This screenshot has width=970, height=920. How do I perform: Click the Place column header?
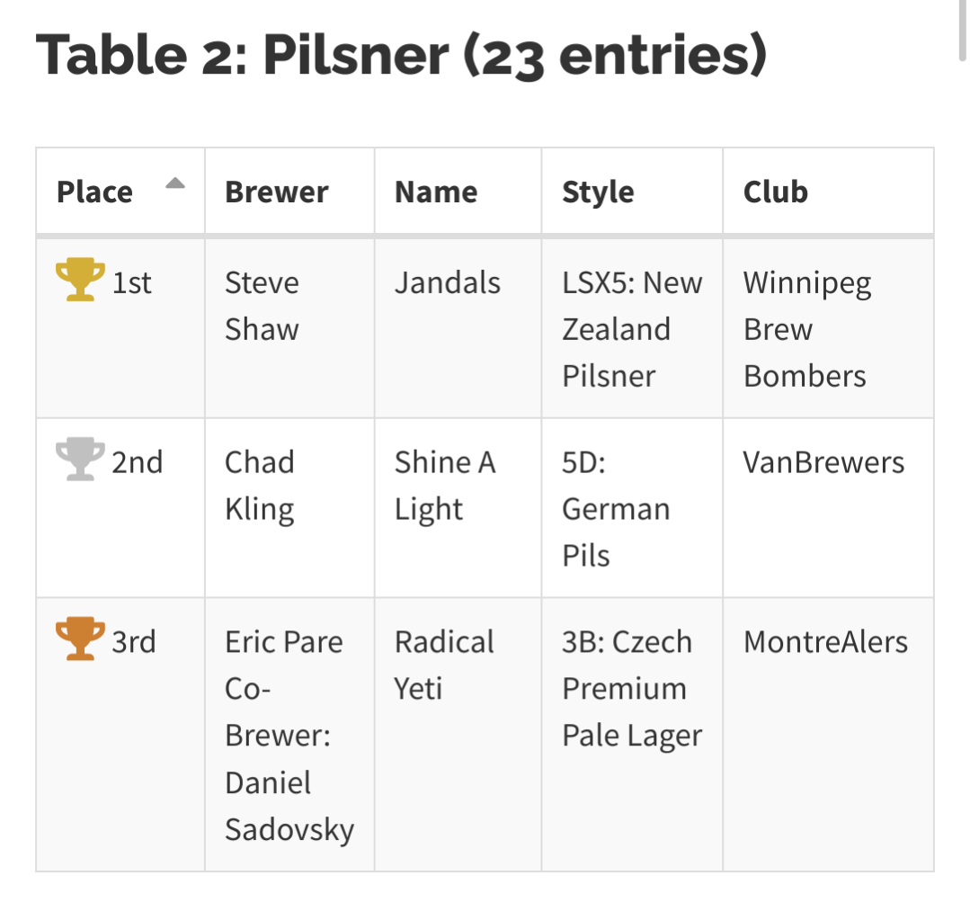94,192
